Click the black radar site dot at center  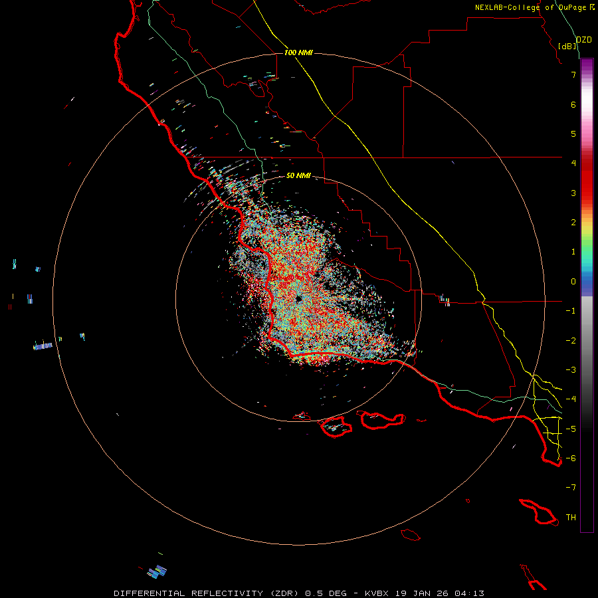299,298
